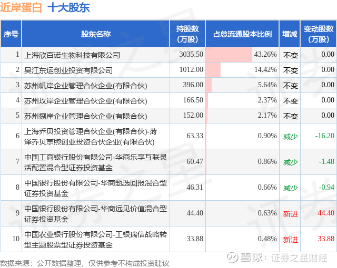This screenshot has width=337, height=268.
Task: Click the 14.42% ratio value
Action: 265,69
